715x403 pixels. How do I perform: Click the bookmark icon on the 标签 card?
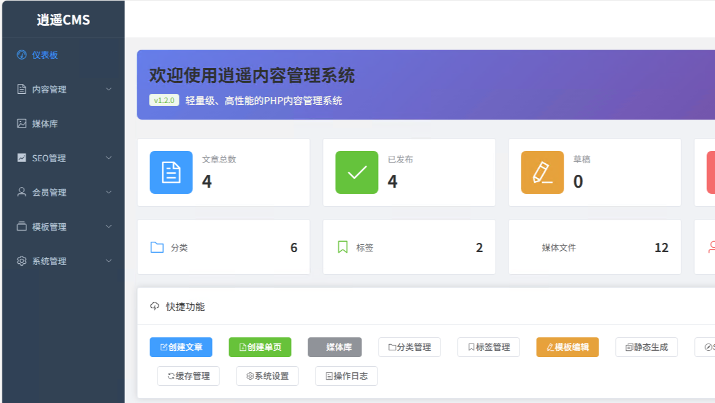[x=342, y=247]
